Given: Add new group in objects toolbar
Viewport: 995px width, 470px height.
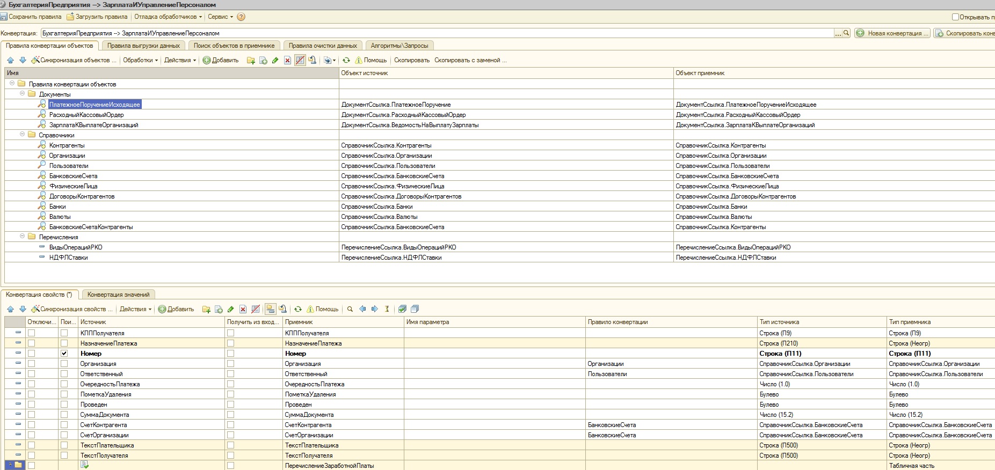Looking at the screenshot, I should point(251,60).
